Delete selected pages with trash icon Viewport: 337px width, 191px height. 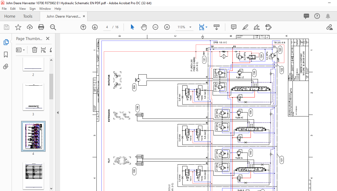click(x=35, y=50)
